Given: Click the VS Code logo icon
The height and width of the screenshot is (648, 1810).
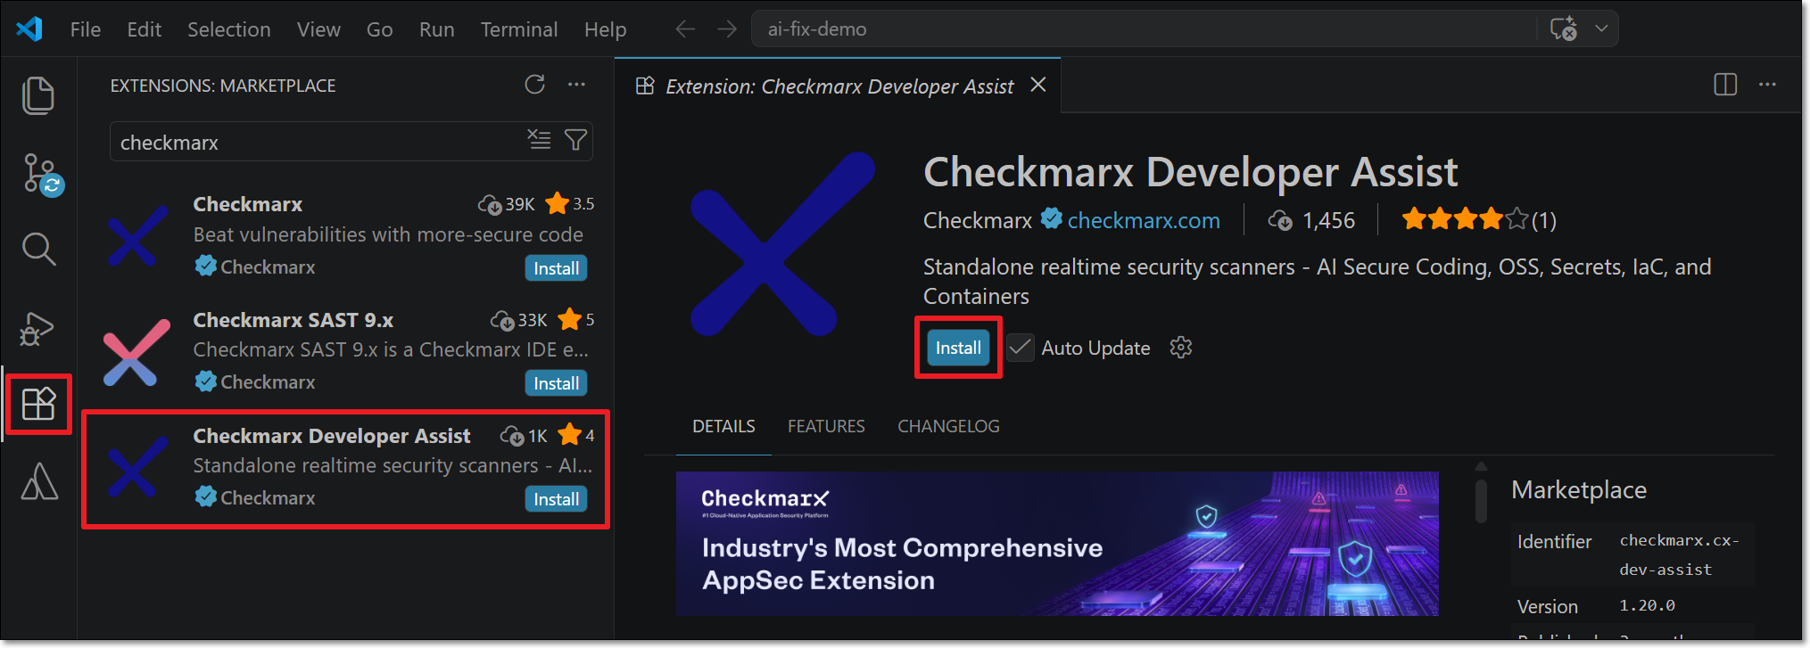Looking at the screenshot, I should [x=29, y=29].
